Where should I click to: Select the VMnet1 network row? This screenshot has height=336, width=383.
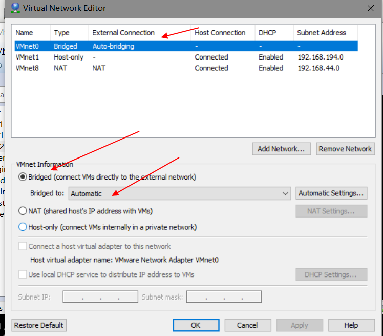pos(186,57)
